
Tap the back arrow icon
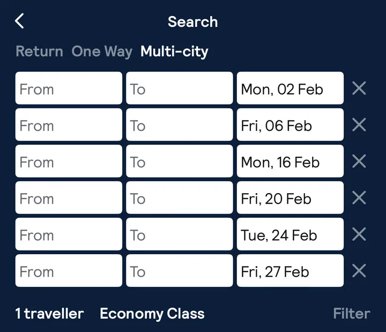pos(20,21)
